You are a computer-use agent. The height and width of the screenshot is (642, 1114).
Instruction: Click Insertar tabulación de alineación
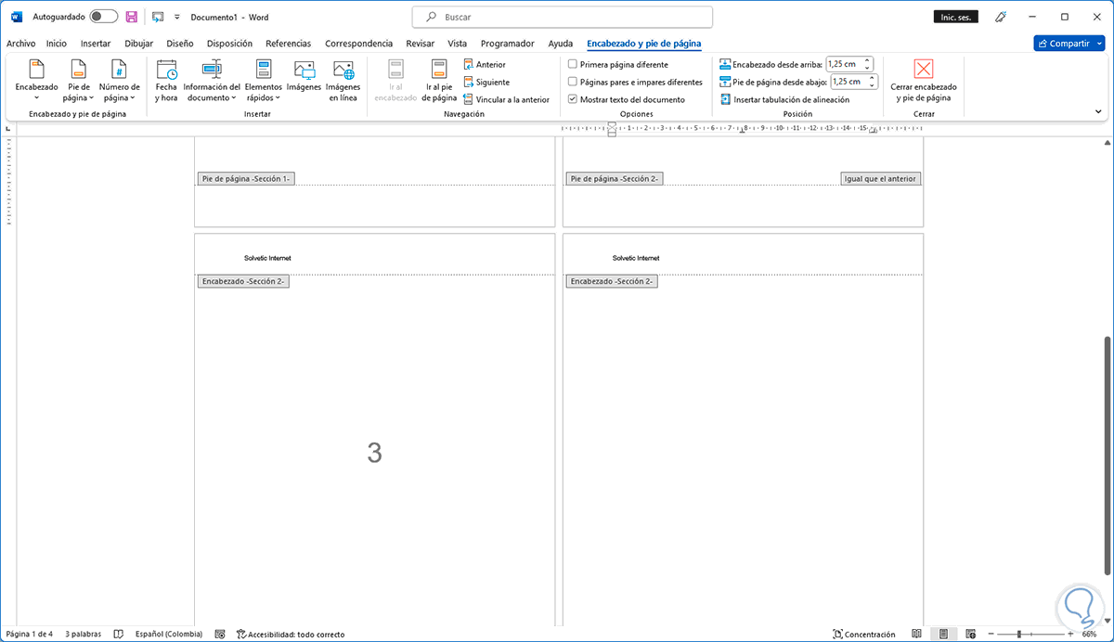pos(784,99)
